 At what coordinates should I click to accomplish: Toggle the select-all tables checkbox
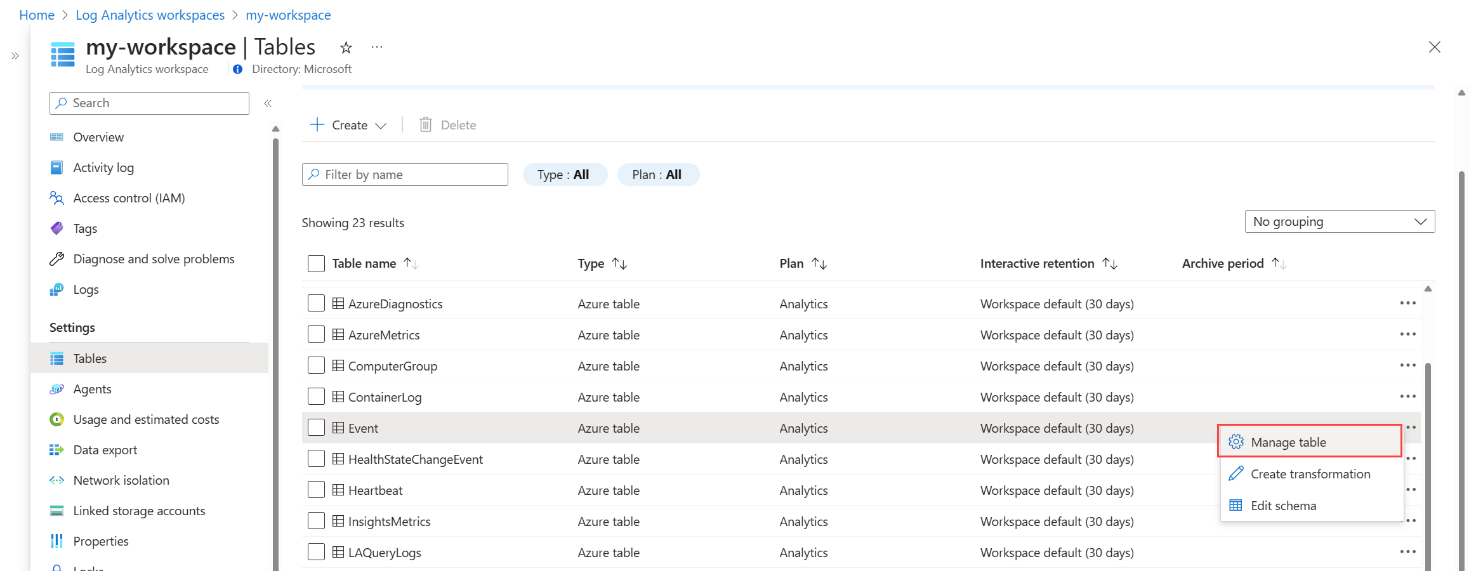(316, 263)
